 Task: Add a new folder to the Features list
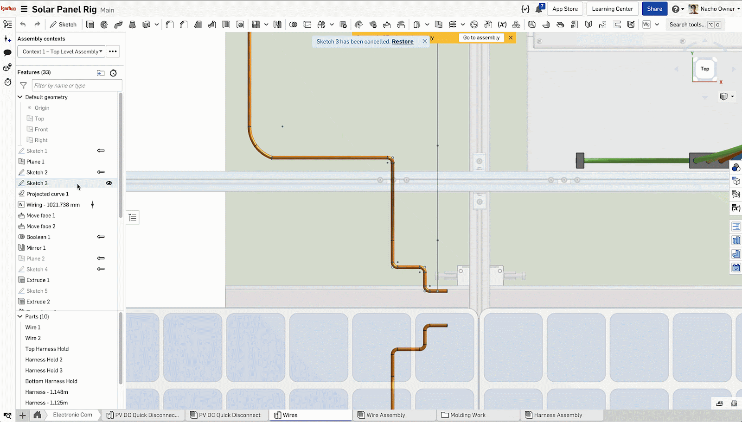(101, 73)
